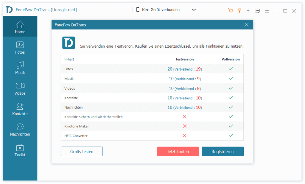Image resolution: width=305 pixels, height=184 pixels.
Task: Click the red X in HEIC Converter row
Action: click(x=185, y=135)
